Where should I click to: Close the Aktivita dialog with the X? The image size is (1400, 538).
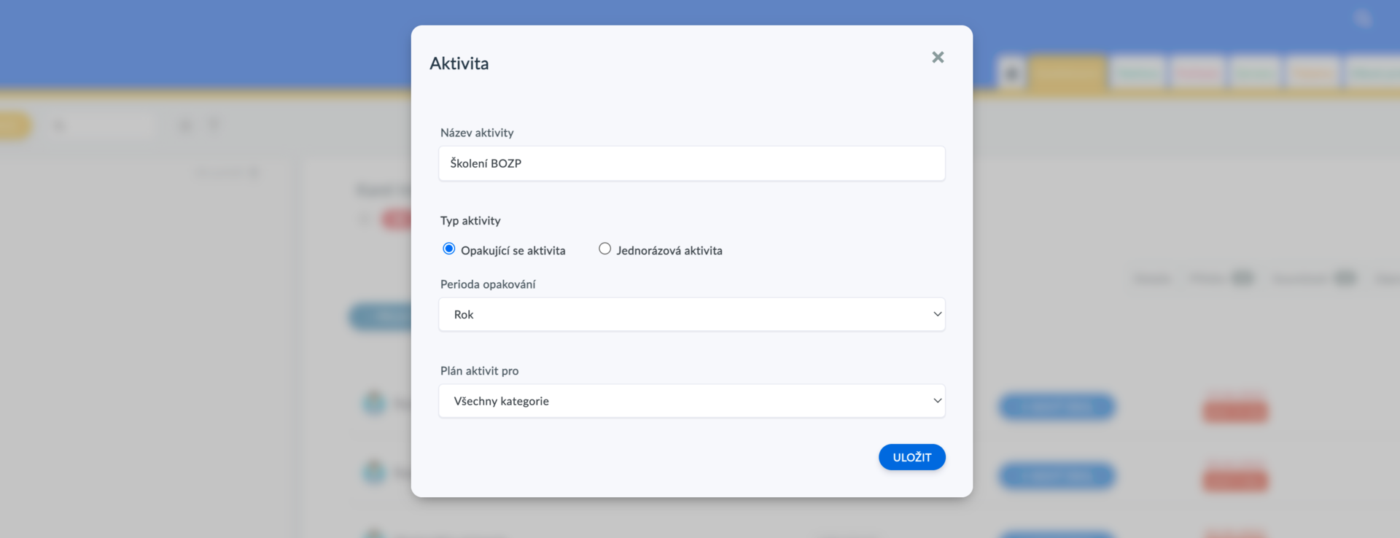click(x=938, y=57)
